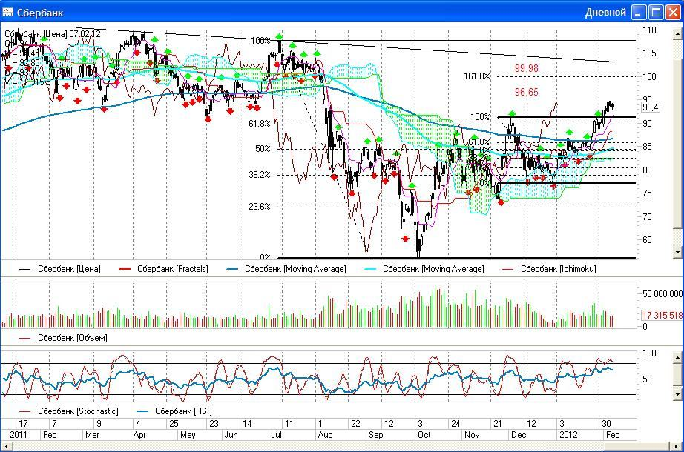Screen dimensions: 684x452
Task: Select Сбербанк [Цена] legend entry
Action: [60, 269]
